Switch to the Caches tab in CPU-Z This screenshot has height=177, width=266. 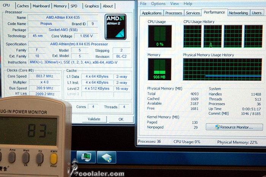23,6
